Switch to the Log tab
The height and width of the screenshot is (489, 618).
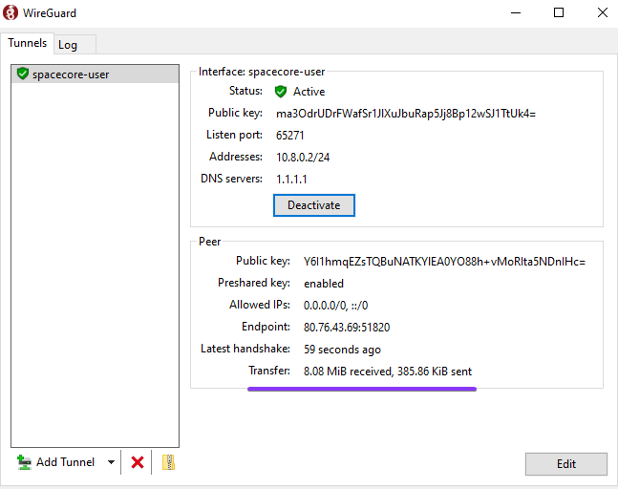point(68,45)
